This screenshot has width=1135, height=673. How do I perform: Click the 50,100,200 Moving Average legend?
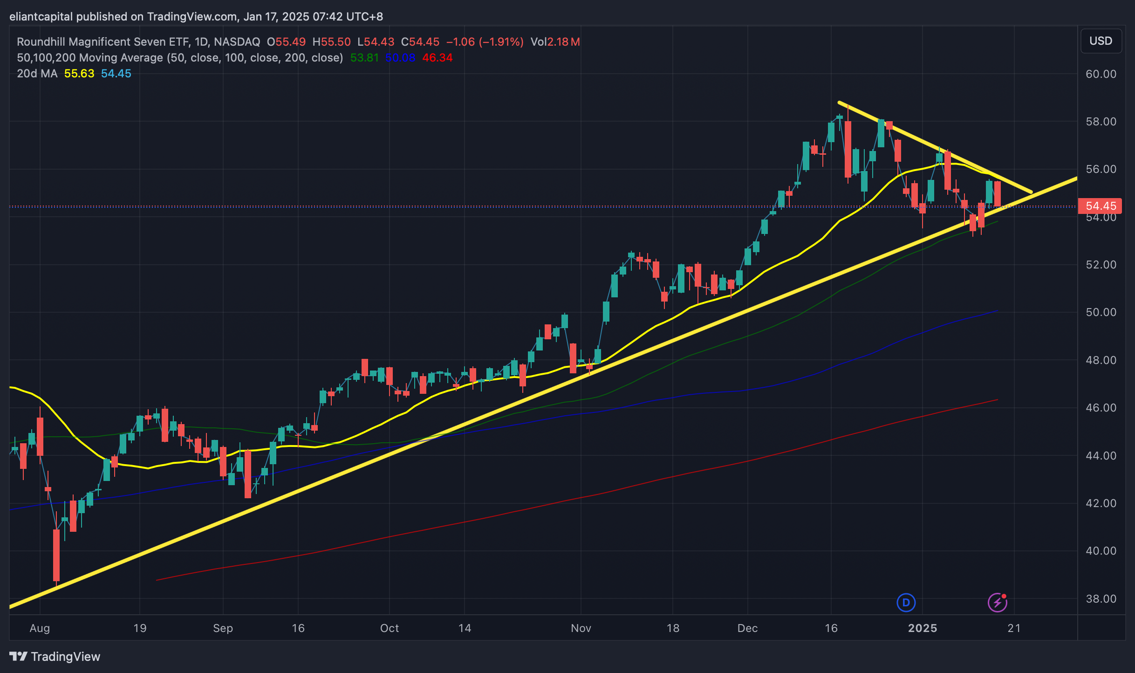179,58
